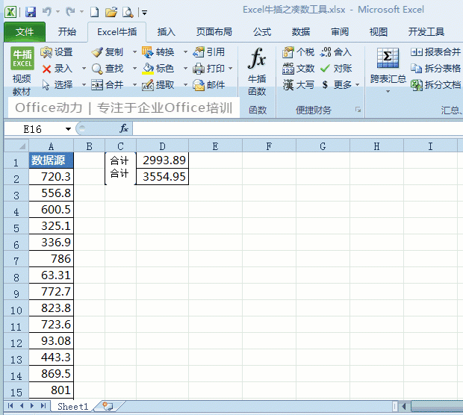Click the Open folder icon
463x415 pixels.
tap(111, 12)
